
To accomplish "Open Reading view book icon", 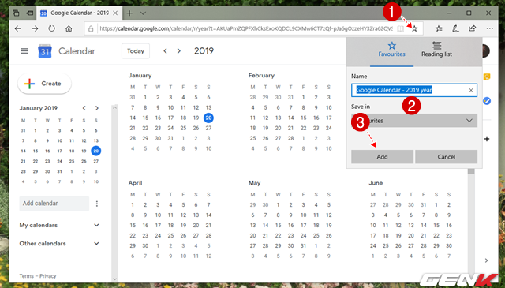I will pyautogui.click(x=400, y=28).
